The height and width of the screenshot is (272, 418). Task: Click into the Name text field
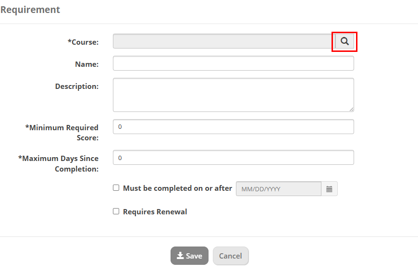pyautogui.click(x=233, y=63)
